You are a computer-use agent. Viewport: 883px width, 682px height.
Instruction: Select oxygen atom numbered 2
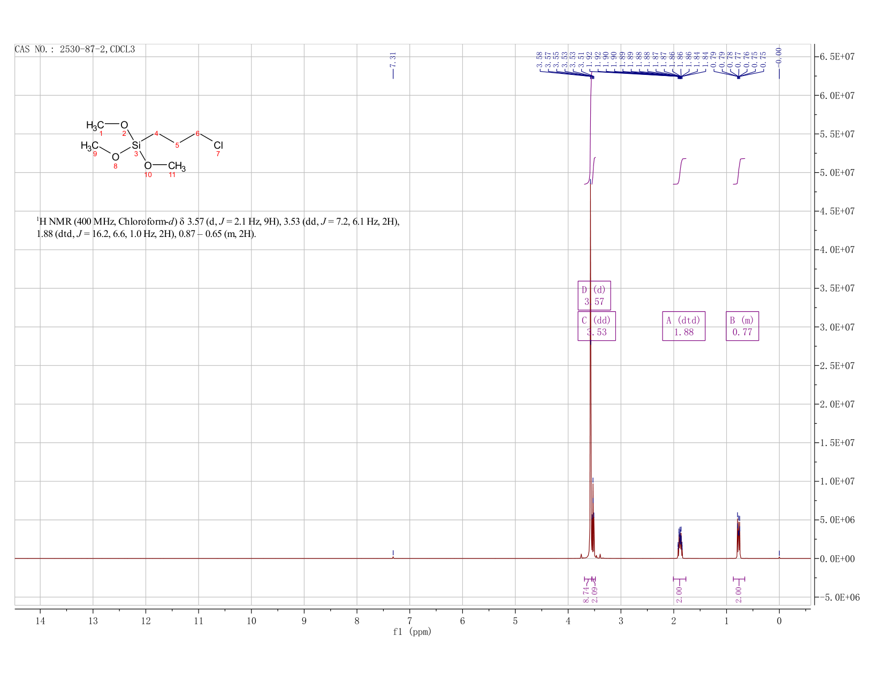pyautogui.click(x=124, y=125)
